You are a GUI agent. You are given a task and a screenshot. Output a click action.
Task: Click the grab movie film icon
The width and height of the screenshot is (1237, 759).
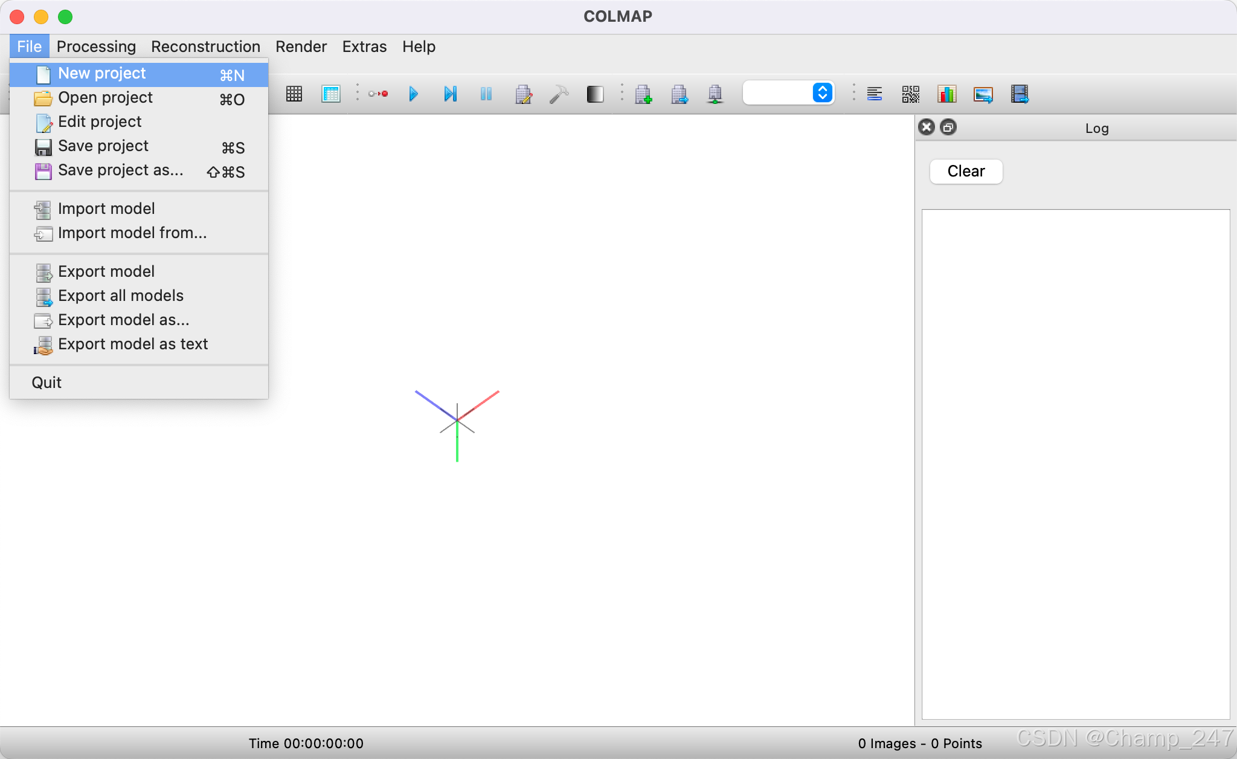pyautogui.click(x=1020, y=94)
